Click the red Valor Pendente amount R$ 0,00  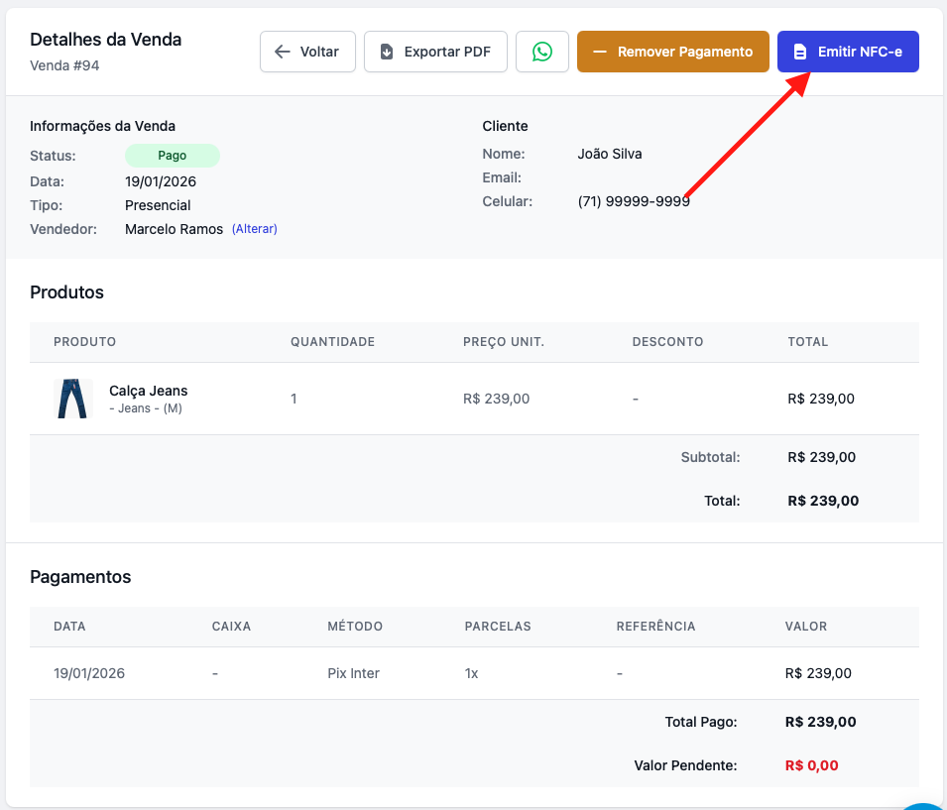(811, 765)
